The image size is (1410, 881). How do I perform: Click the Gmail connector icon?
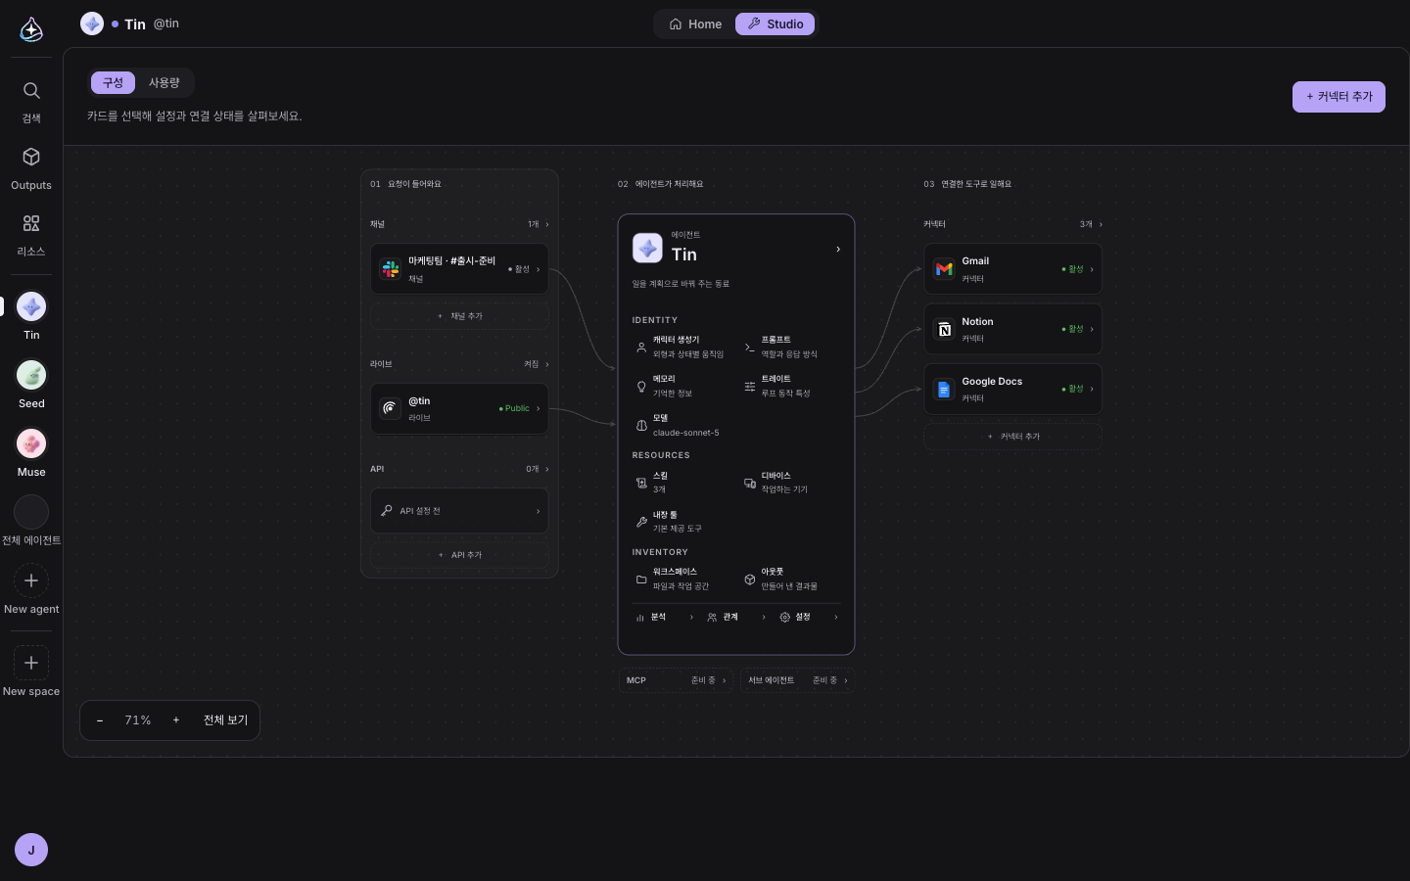point(944,269)
